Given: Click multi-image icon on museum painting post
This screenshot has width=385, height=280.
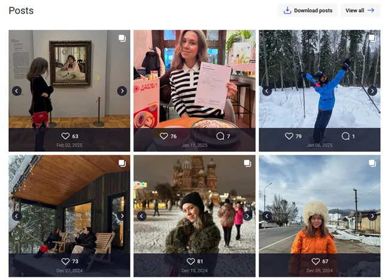Looking at the screenshot, I should [x=122, y=38].
